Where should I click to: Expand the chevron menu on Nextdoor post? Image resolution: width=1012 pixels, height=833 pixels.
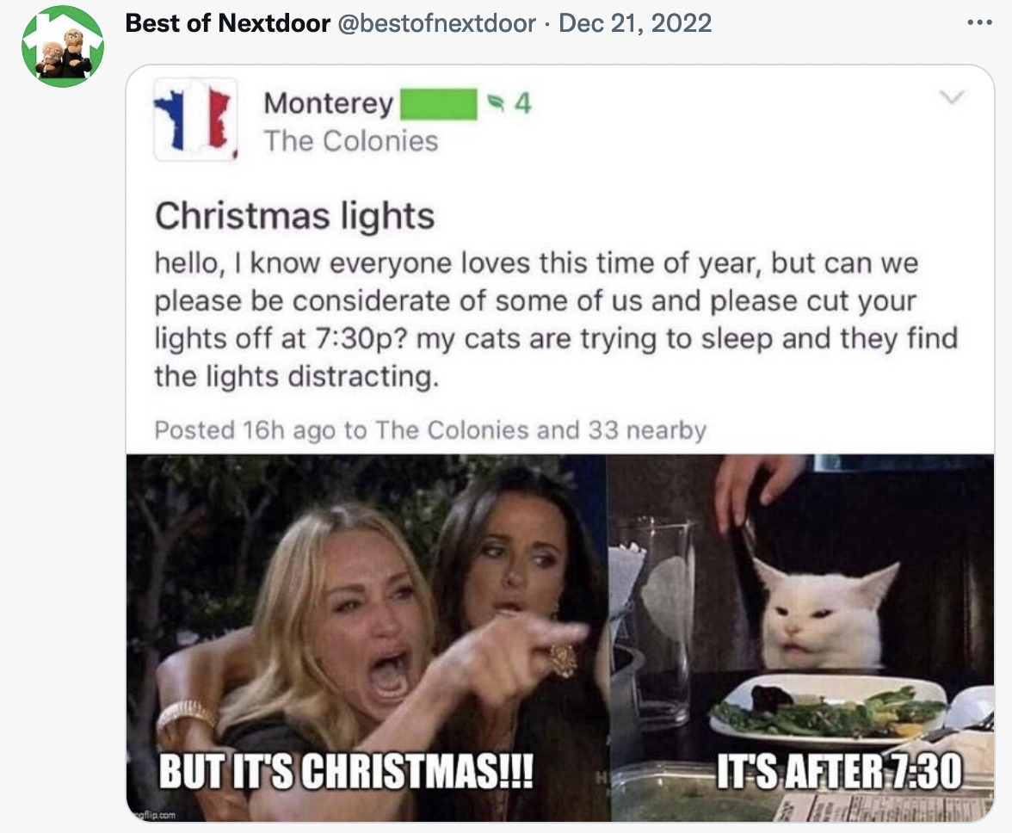pyautogui.click(x=952, y=98)
